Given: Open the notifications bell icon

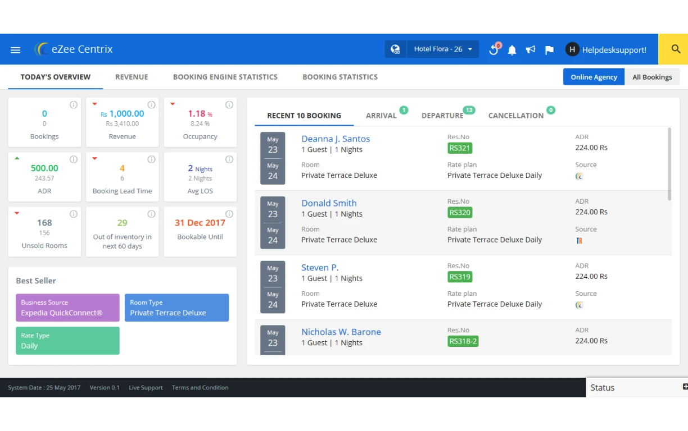Looking at the screenshot, I should click(x=512, y=49).
